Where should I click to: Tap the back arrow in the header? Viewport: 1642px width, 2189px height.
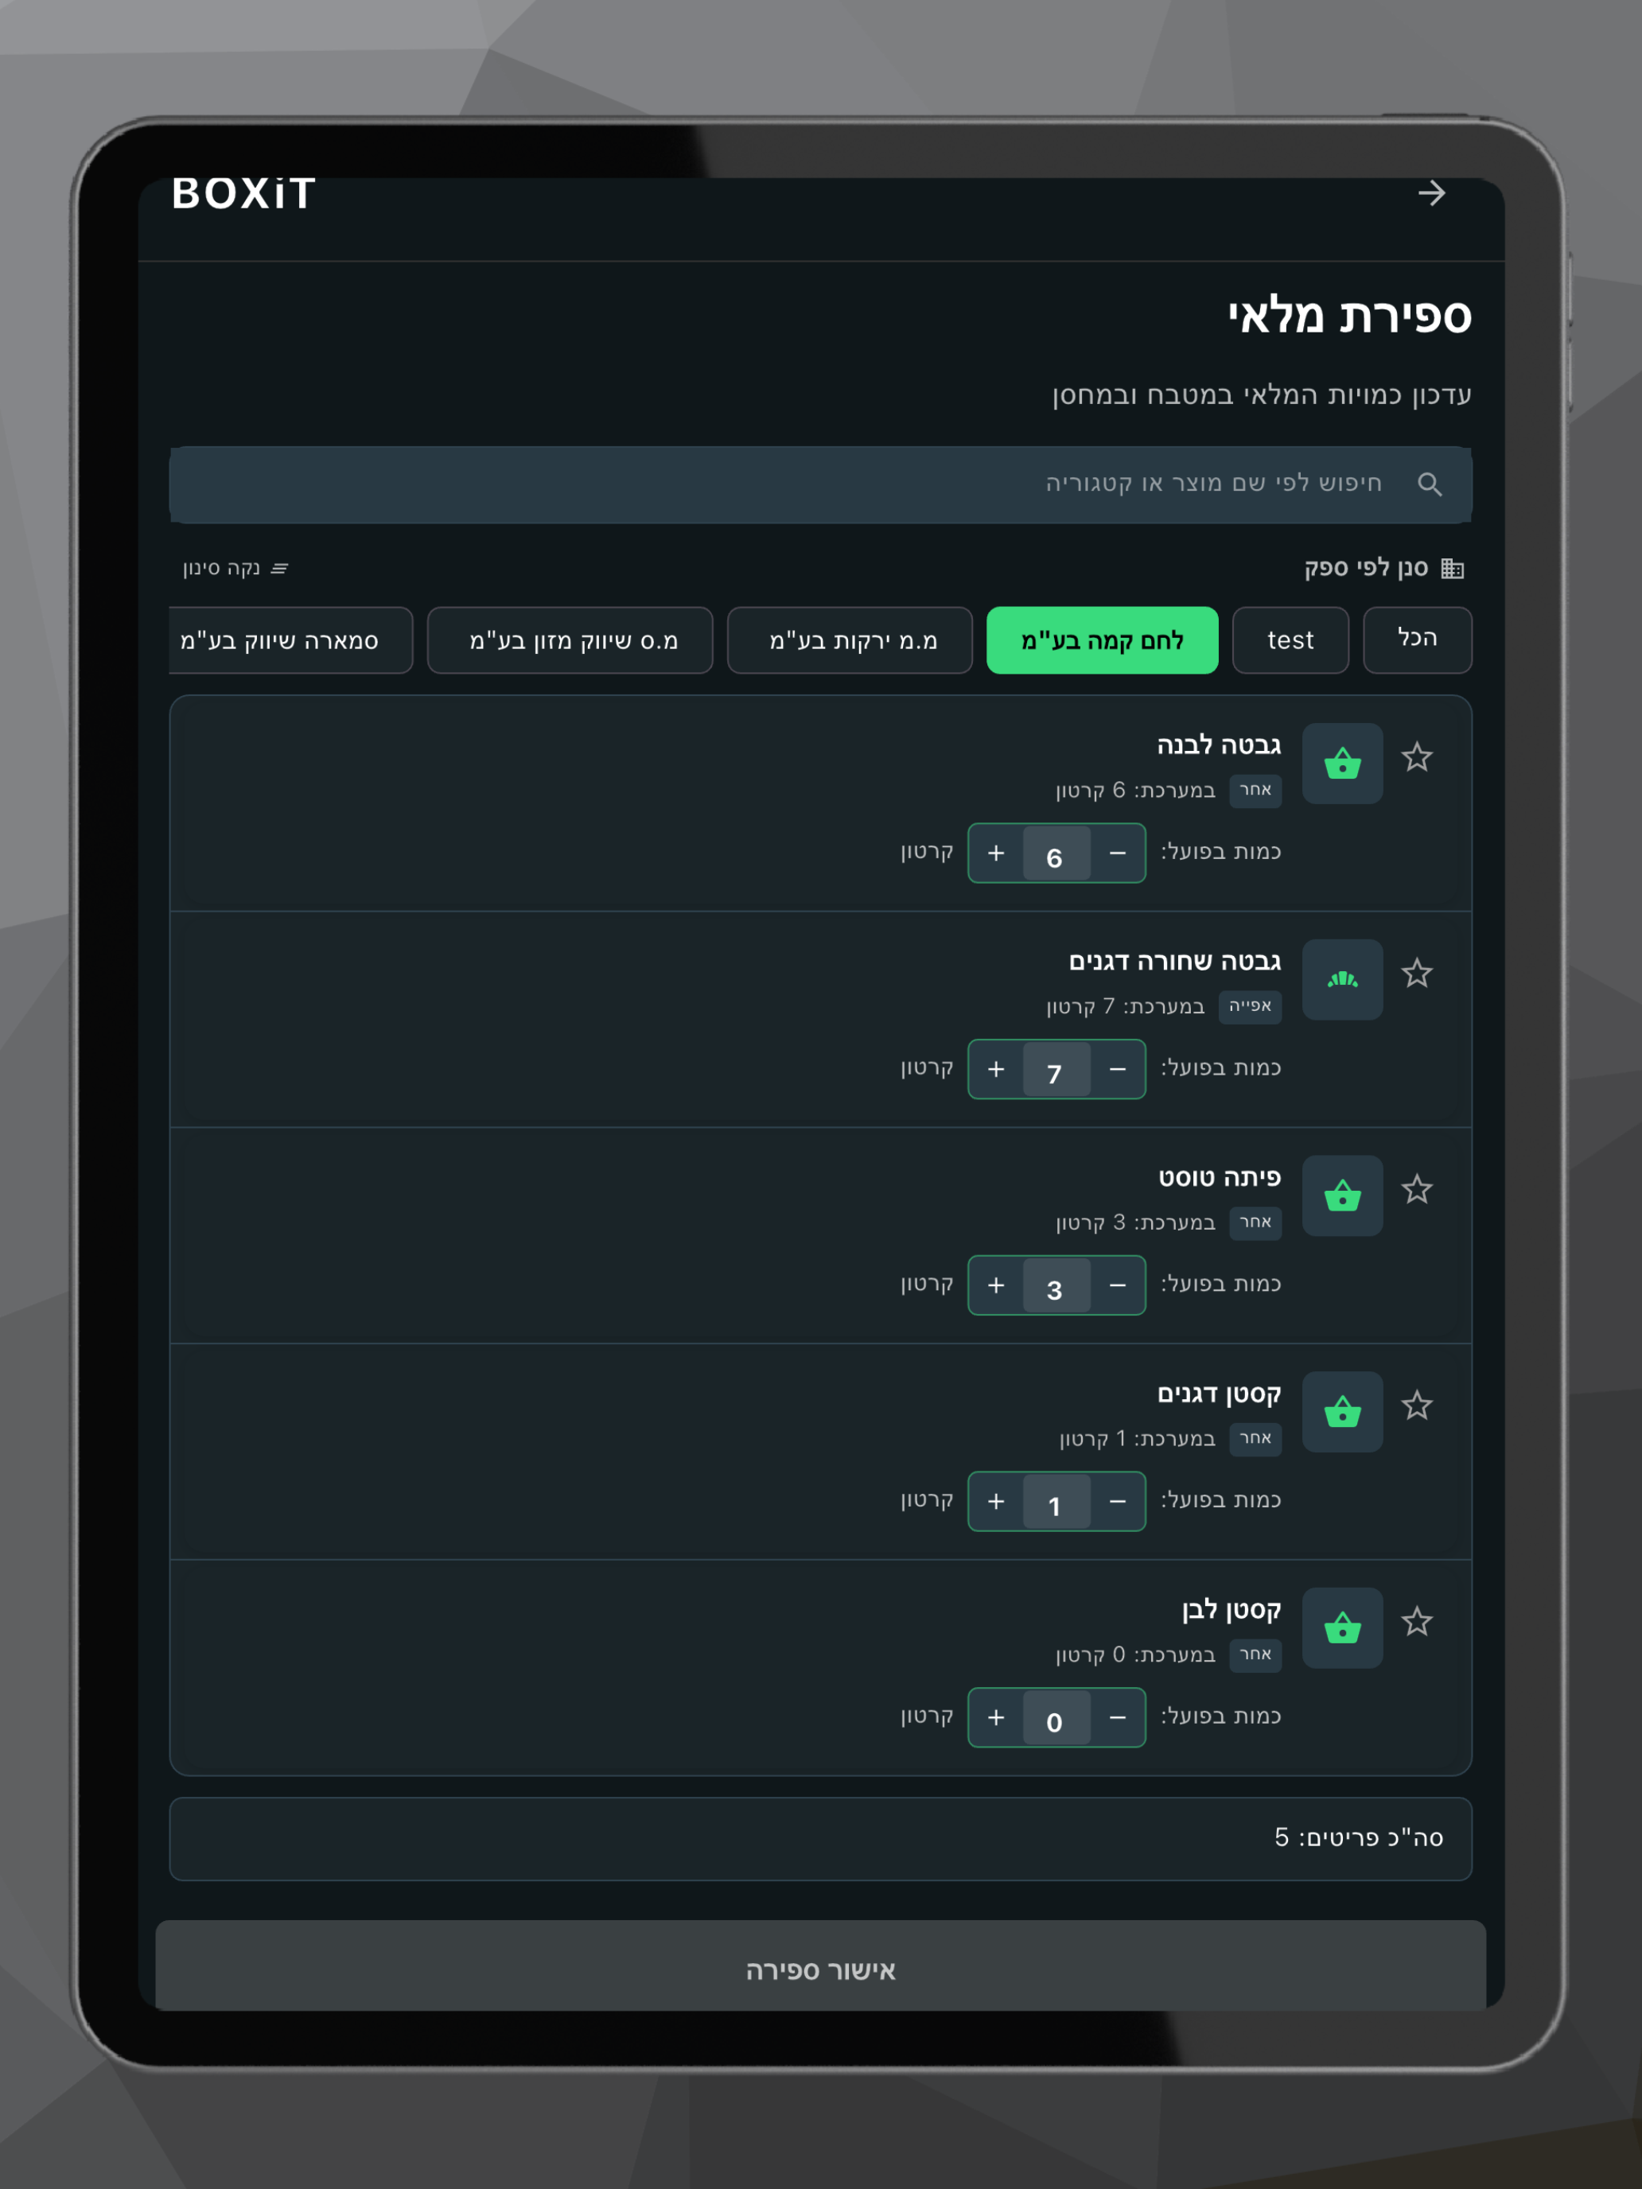point(1431,193)
